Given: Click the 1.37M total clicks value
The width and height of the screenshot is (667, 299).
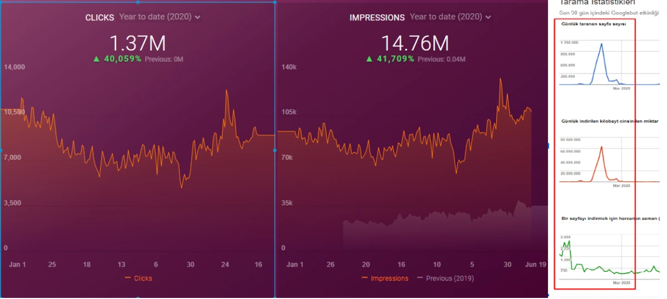Looking at the screenshot, I should pyautogui.click(x=137, y=43).
